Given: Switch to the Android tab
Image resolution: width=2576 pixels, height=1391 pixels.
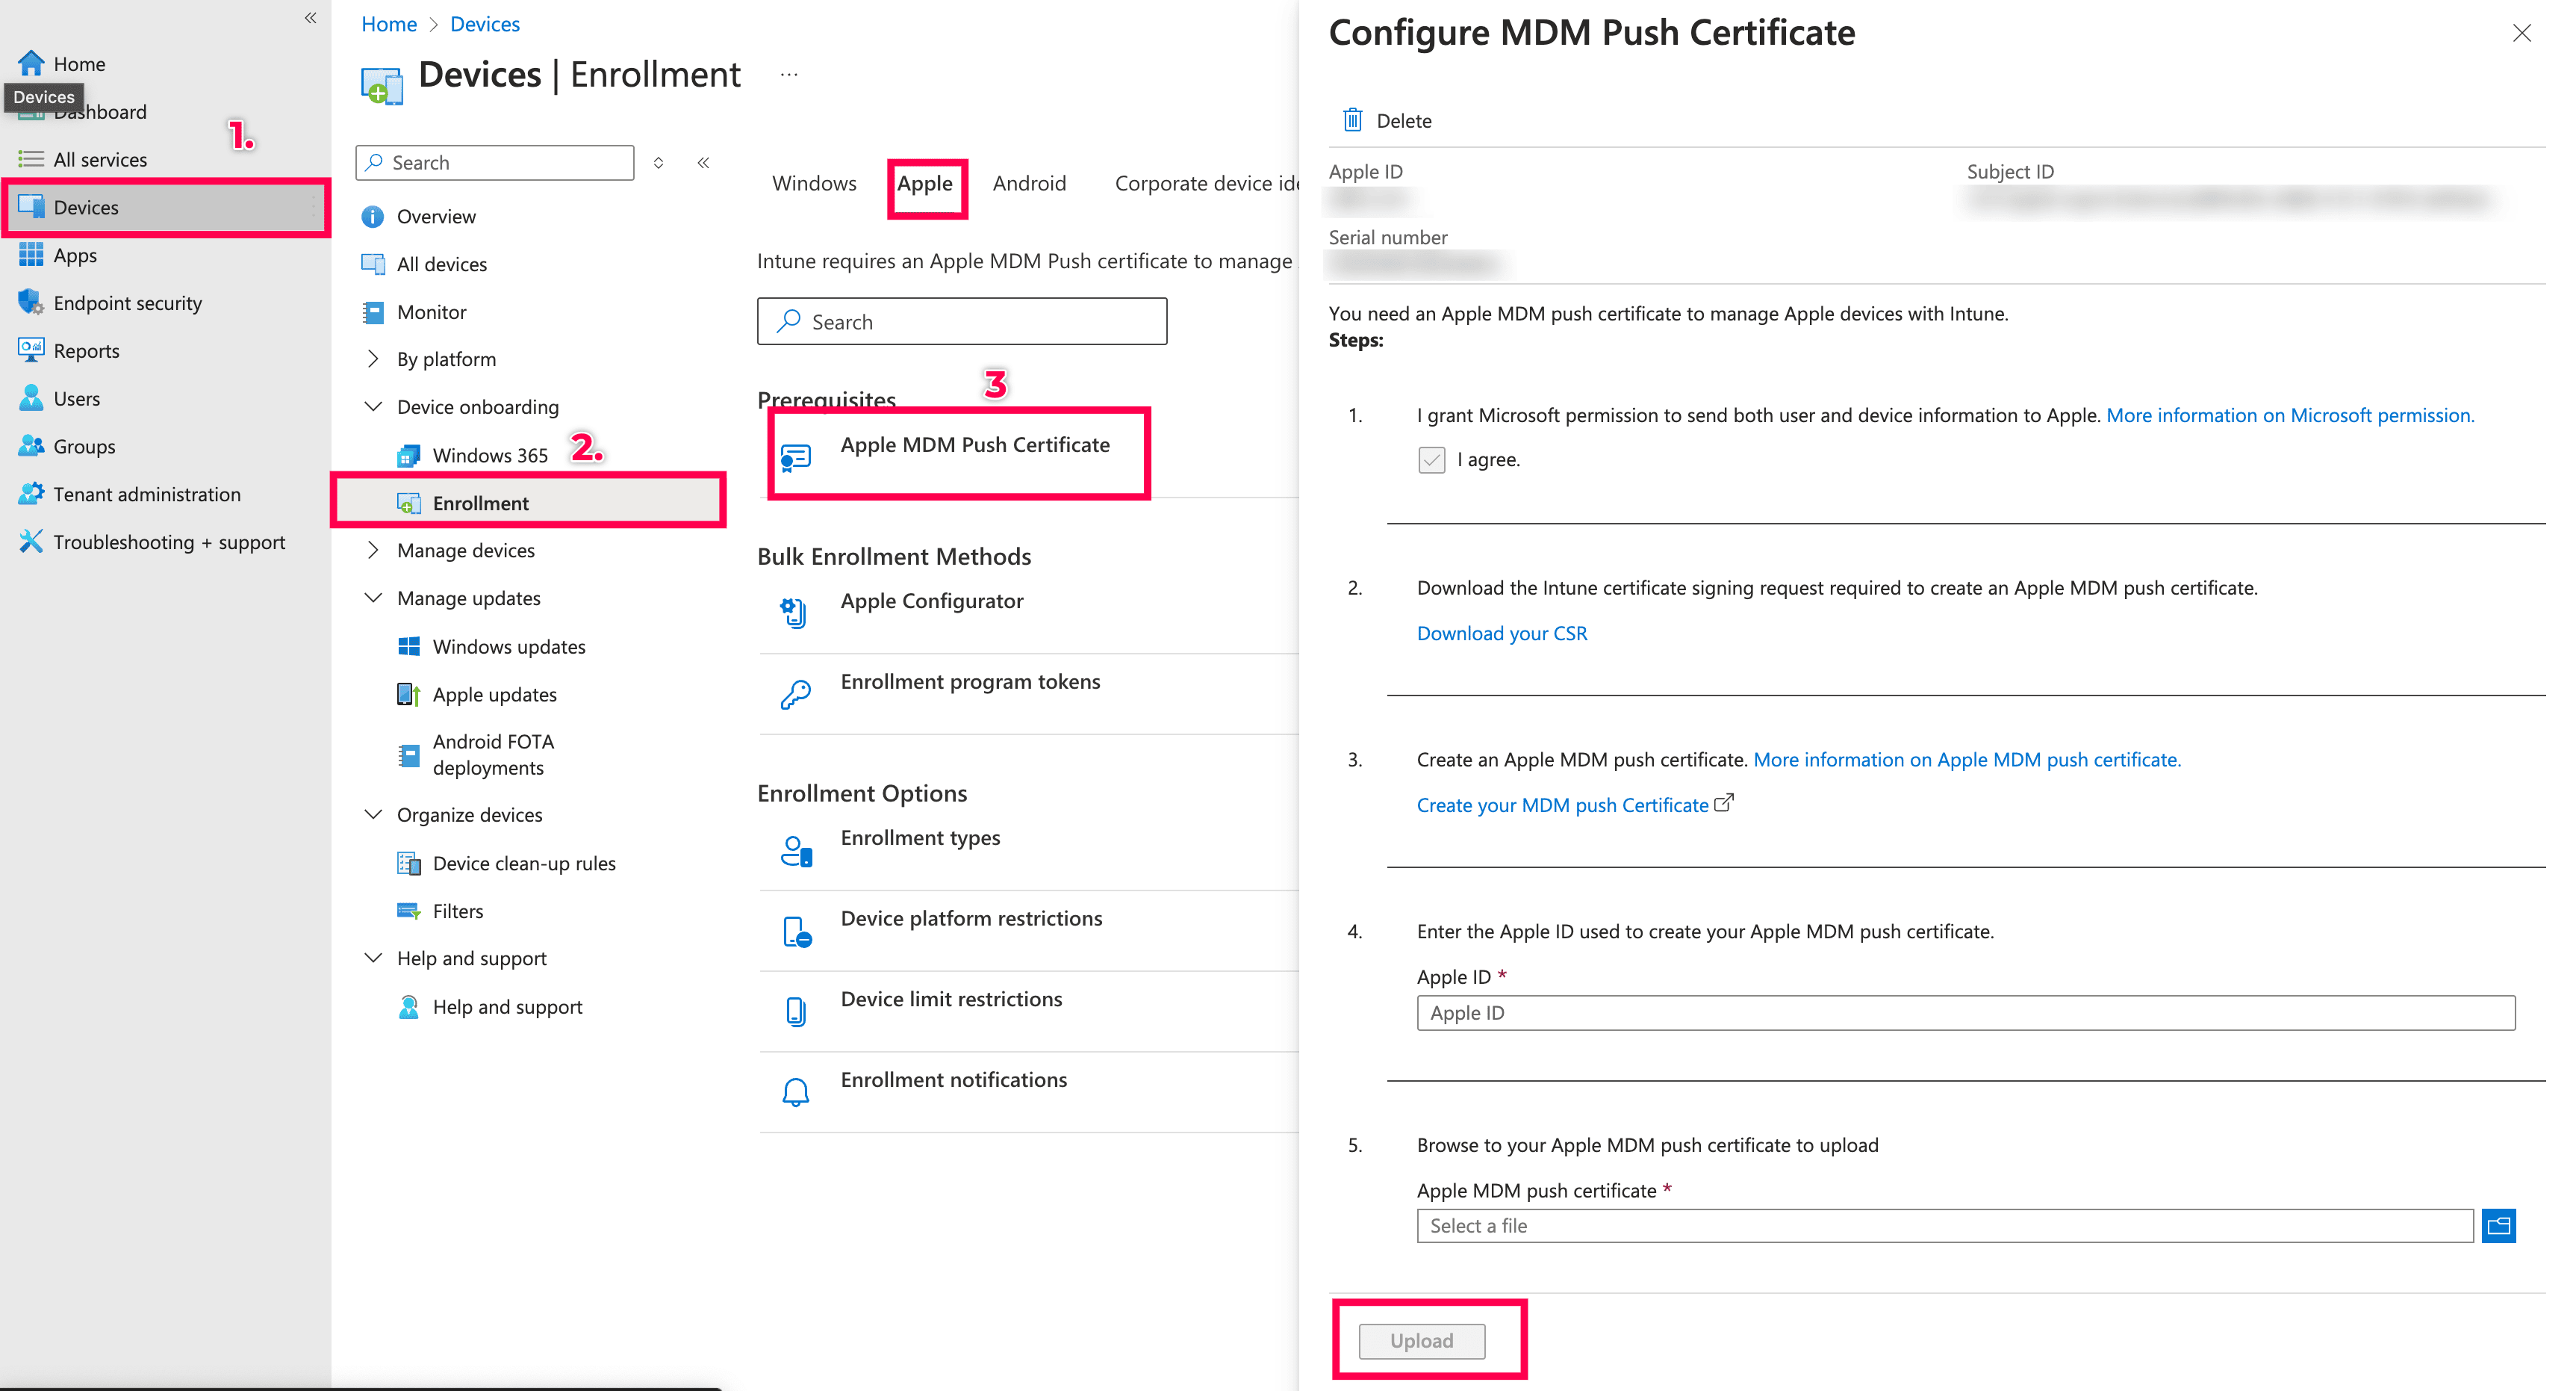Looking at the screenshot, I should pyautogui.click(x=1029, y=183).
